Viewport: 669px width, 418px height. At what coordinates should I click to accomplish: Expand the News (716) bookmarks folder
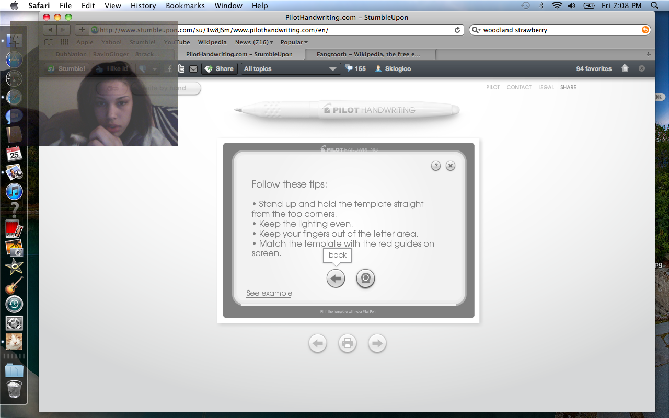[254, 42]
